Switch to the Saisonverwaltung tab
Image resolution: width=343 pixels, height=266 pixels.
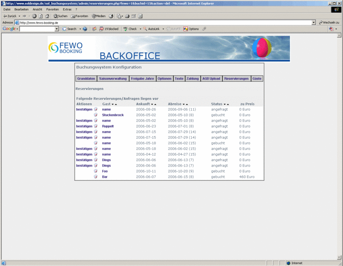(113, 79)
